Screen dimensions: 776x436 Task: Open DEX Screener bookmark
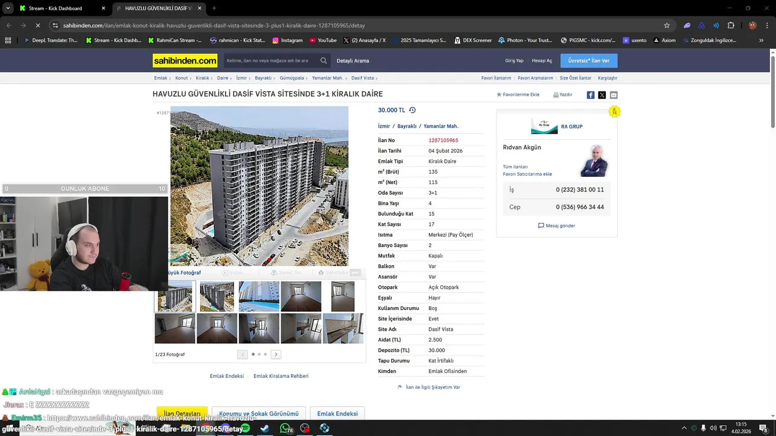click(472, 41)
